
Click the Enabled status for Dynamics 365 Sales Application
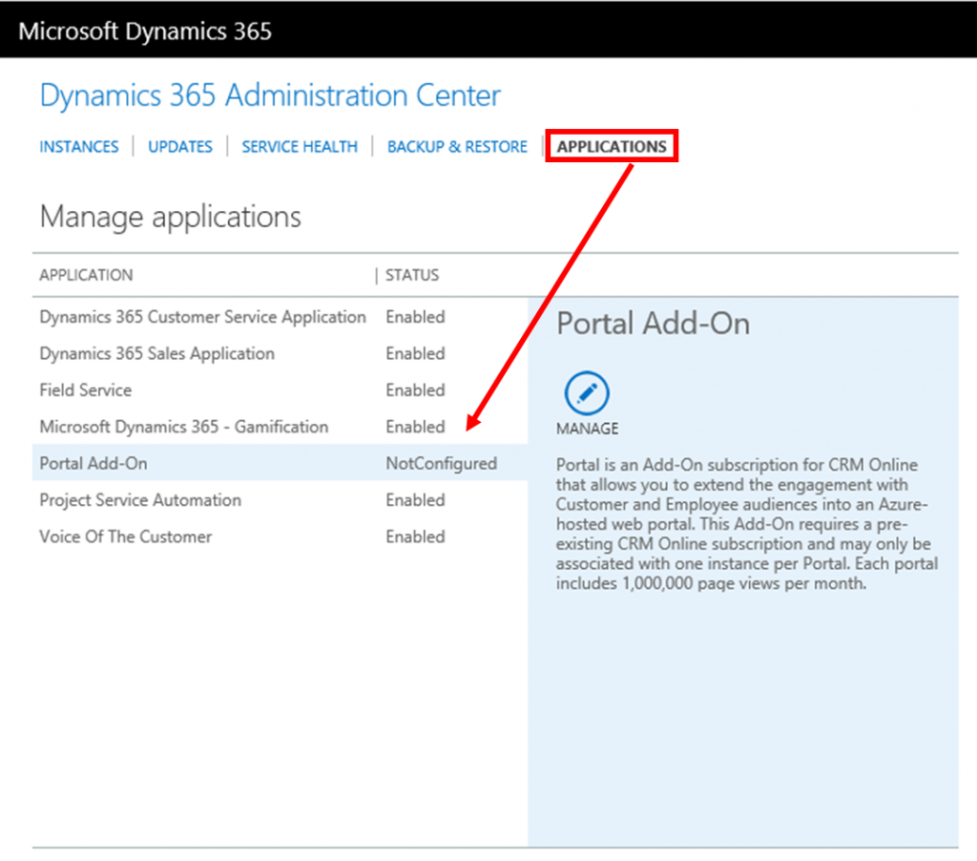pyautogui.click(x=415, y=353)
